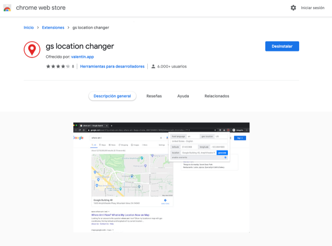Screen dimensions: 332x246
Task: Click the gs location changer pin icon
Action: (32, 49)
